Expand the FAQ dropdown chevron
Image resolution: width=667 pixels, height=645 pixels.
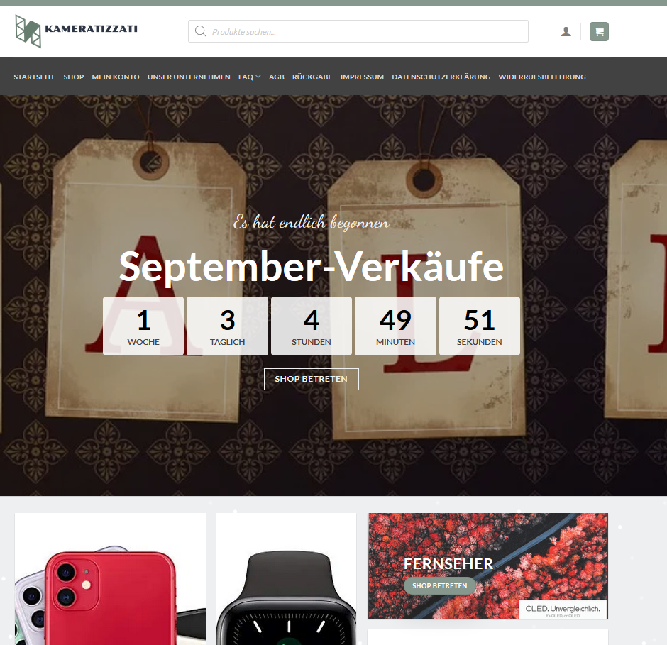click(258, 77)
